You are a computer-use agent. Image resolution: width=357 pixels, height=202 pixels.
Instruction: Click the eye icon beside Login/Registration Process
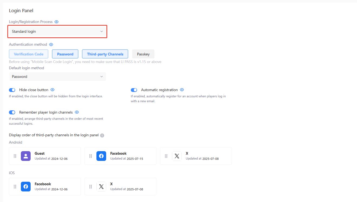(x=56, y=22)
